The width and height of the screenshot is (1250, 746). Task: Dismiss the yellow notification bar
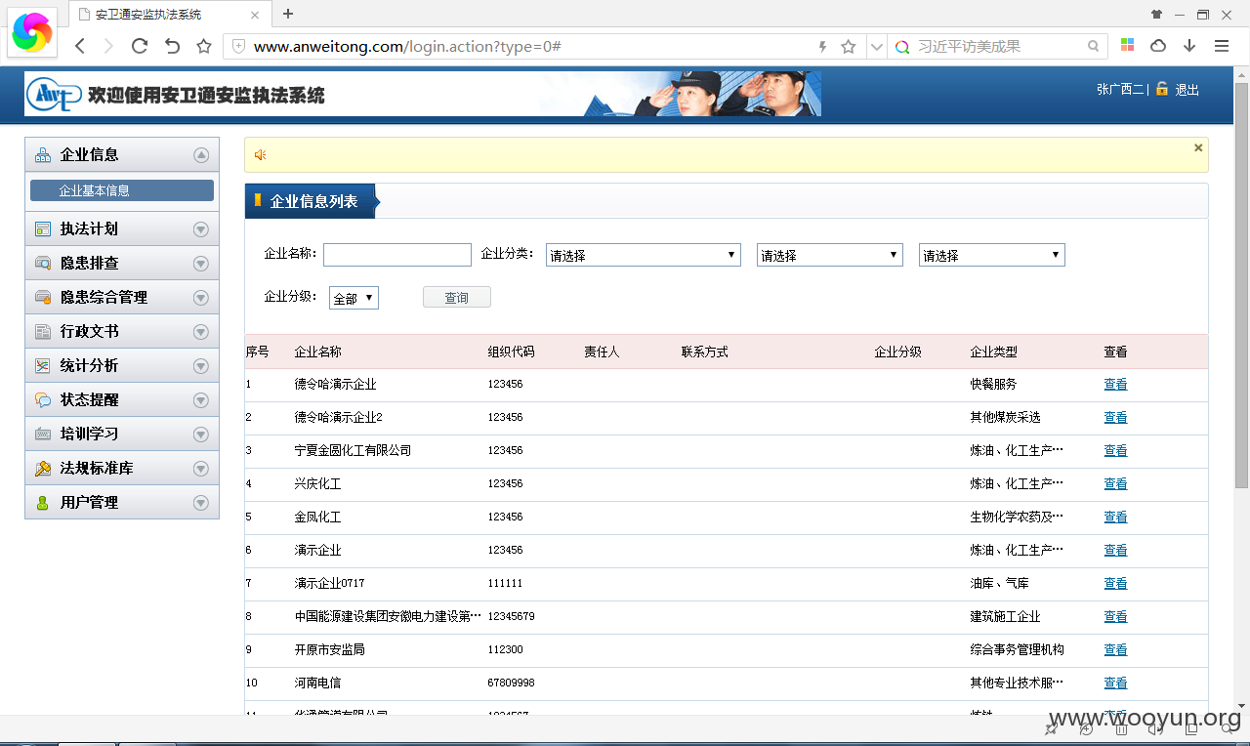point(1198,147)
